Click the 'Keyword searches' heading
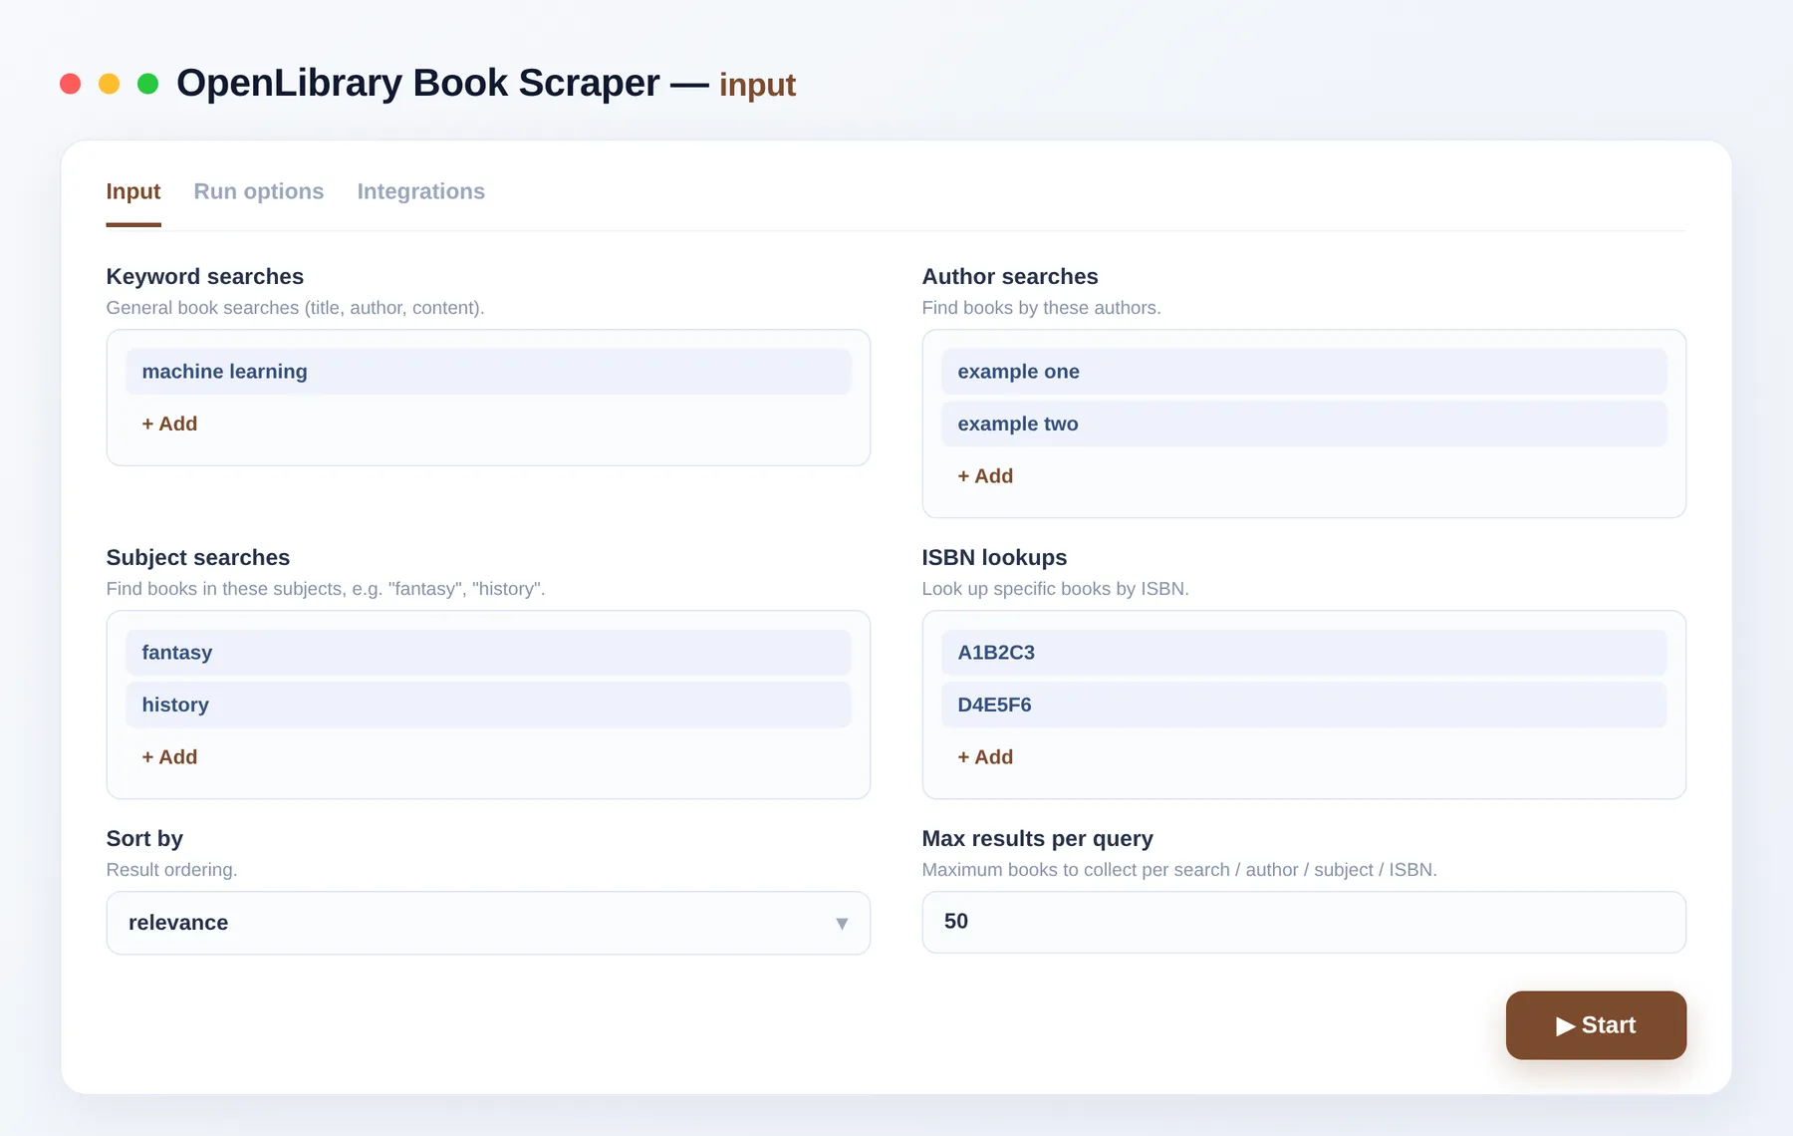The width and height of the screenshot is (1793, 1136). click(x=205, y=277)
